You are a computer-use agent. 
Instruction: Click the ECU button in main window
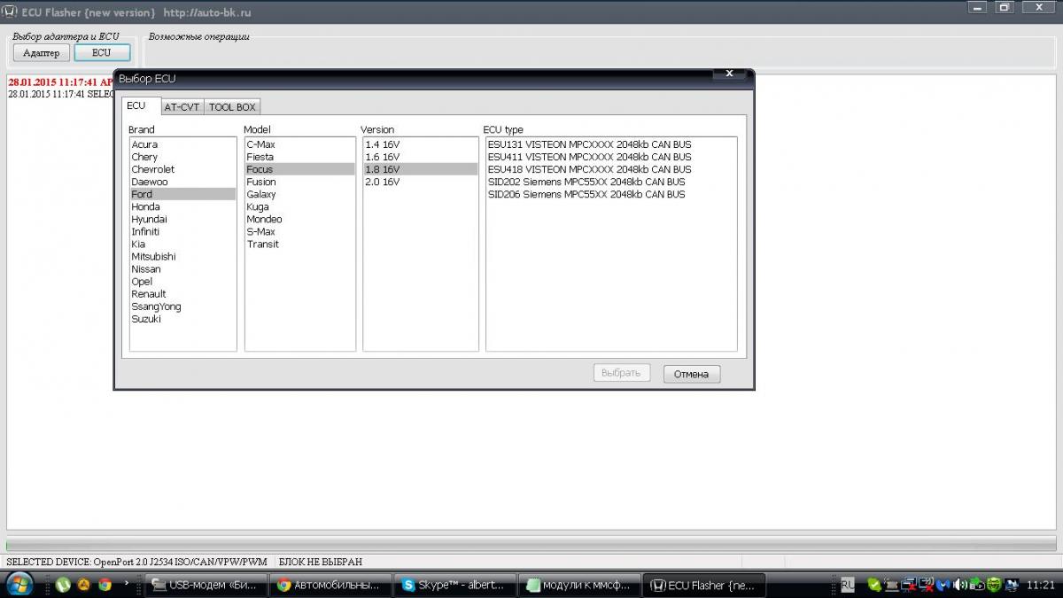coord(102,53)
